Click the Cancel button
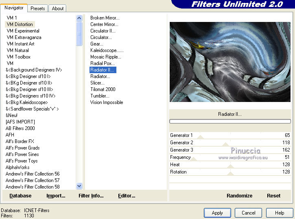The image size is (295, 219). tap(248, 213)
